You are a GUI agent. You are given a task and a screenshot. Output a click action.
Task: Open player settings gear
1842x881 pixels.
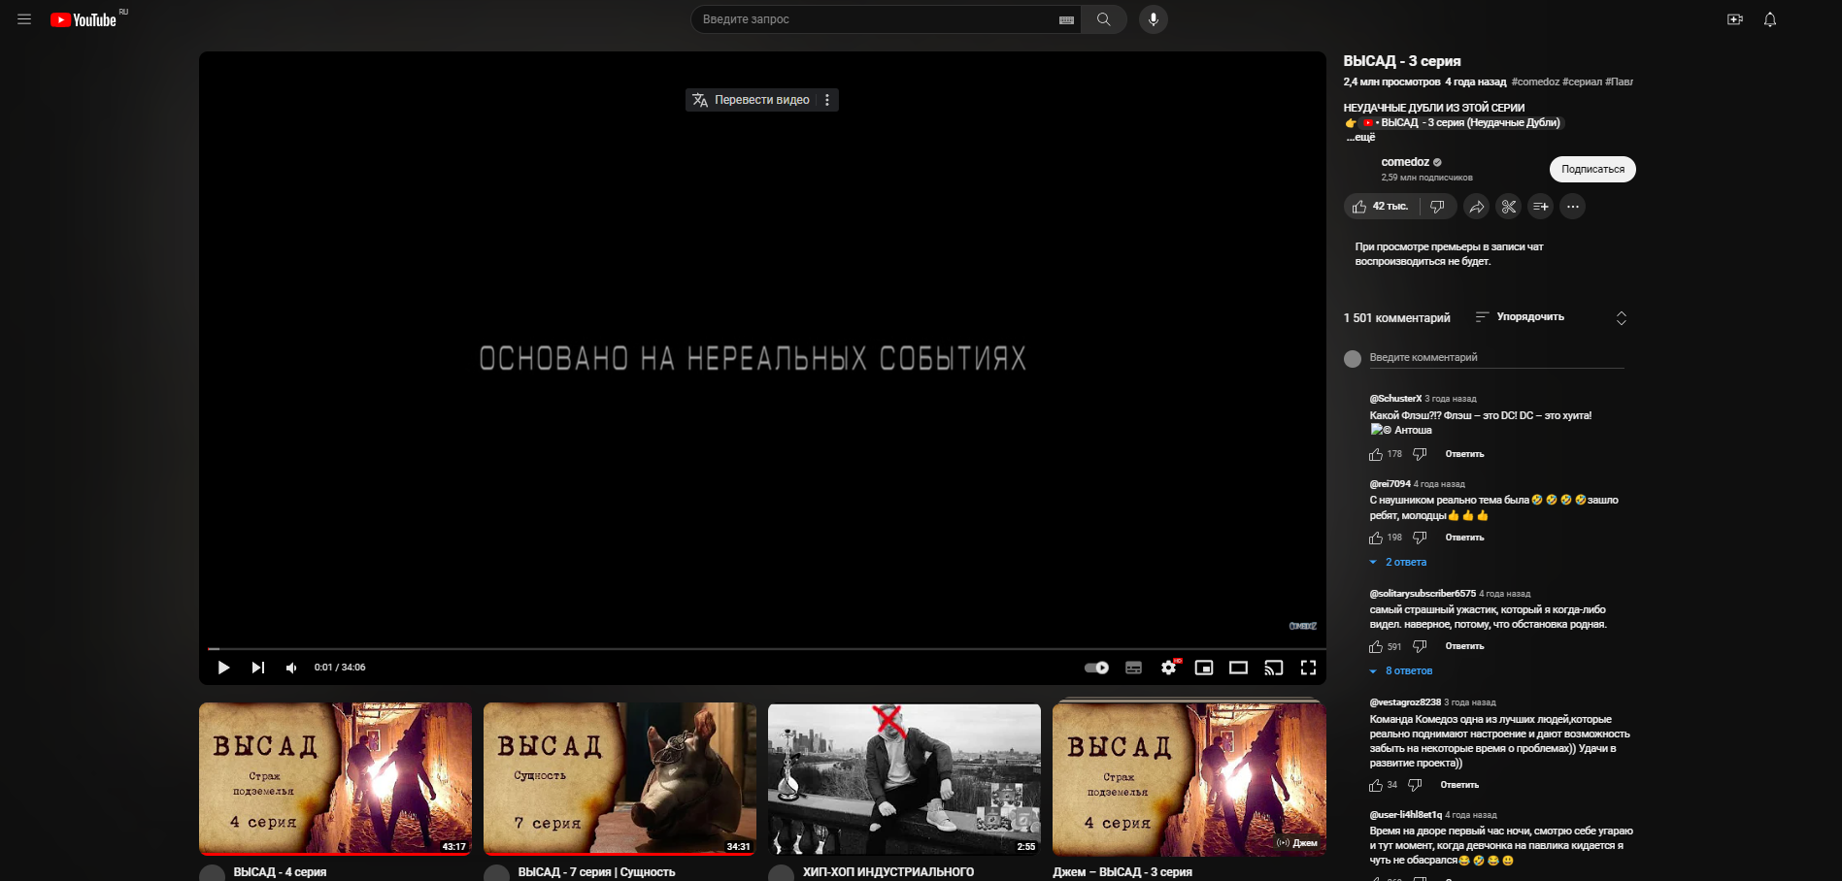(x=1169, y=668)
